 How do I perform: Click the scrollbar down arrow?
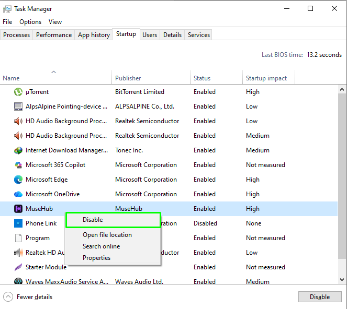(x=342, y=280)
